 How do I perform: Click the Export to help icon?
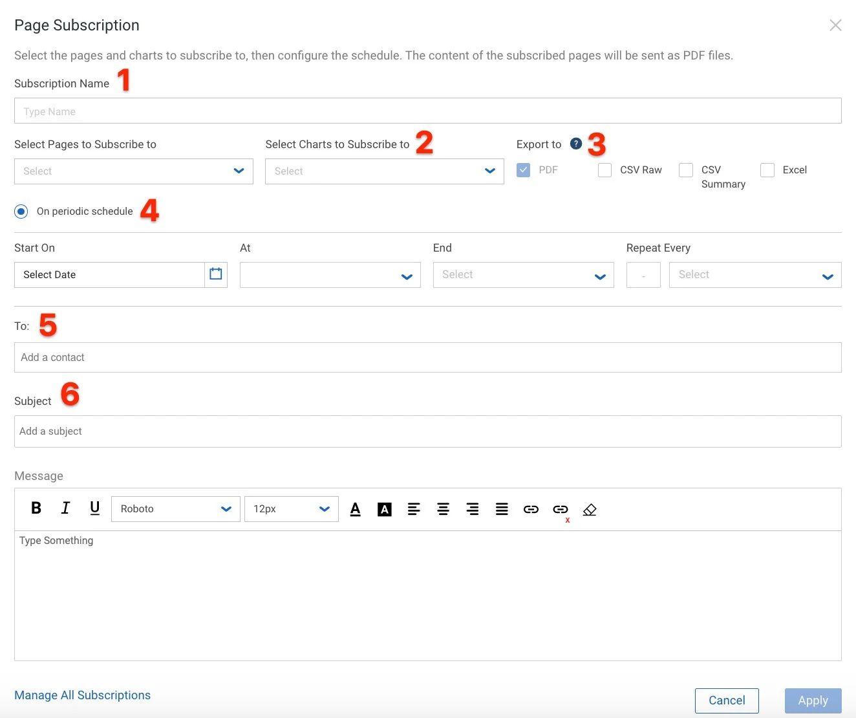click(x=576, y=144)
